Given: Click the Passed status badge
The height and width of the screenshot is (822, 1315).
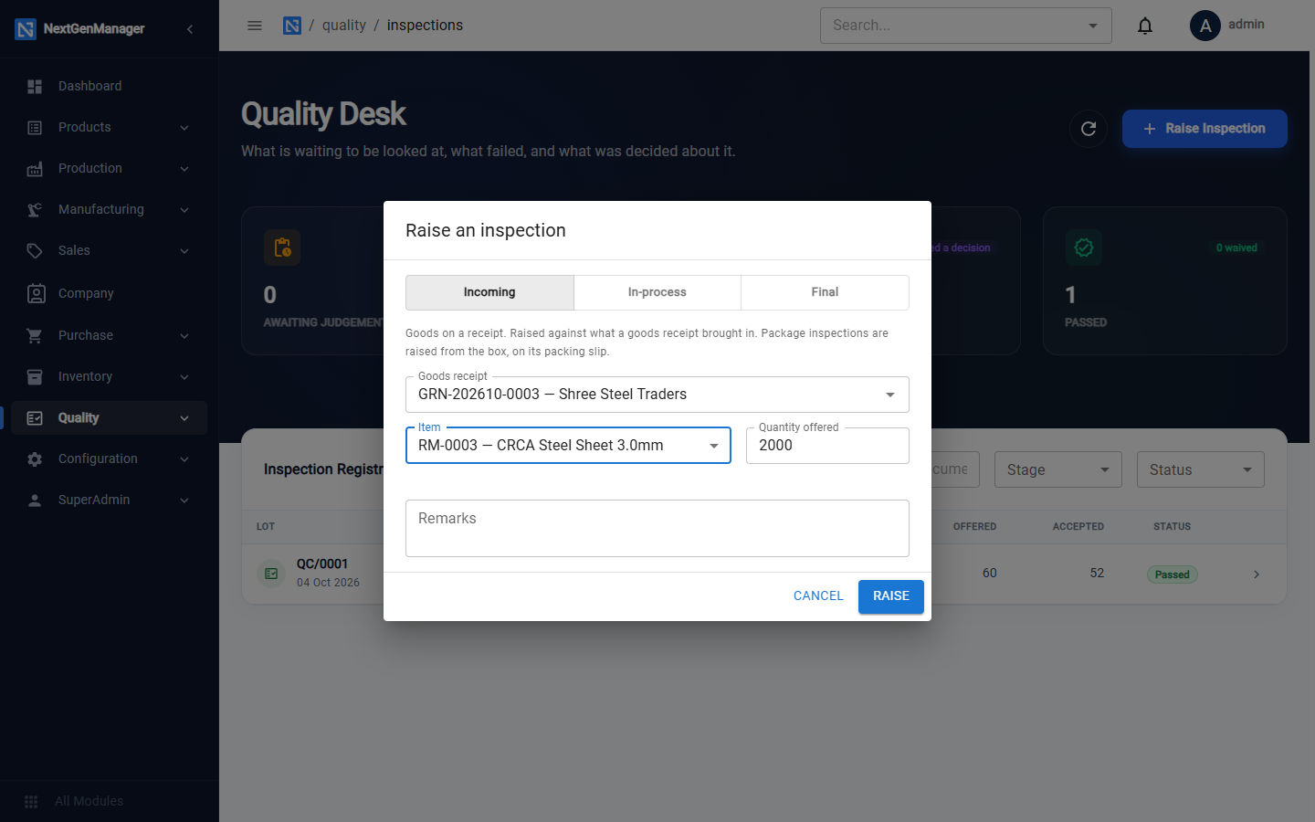Looking at the screenshot, I should point(1173,574).
